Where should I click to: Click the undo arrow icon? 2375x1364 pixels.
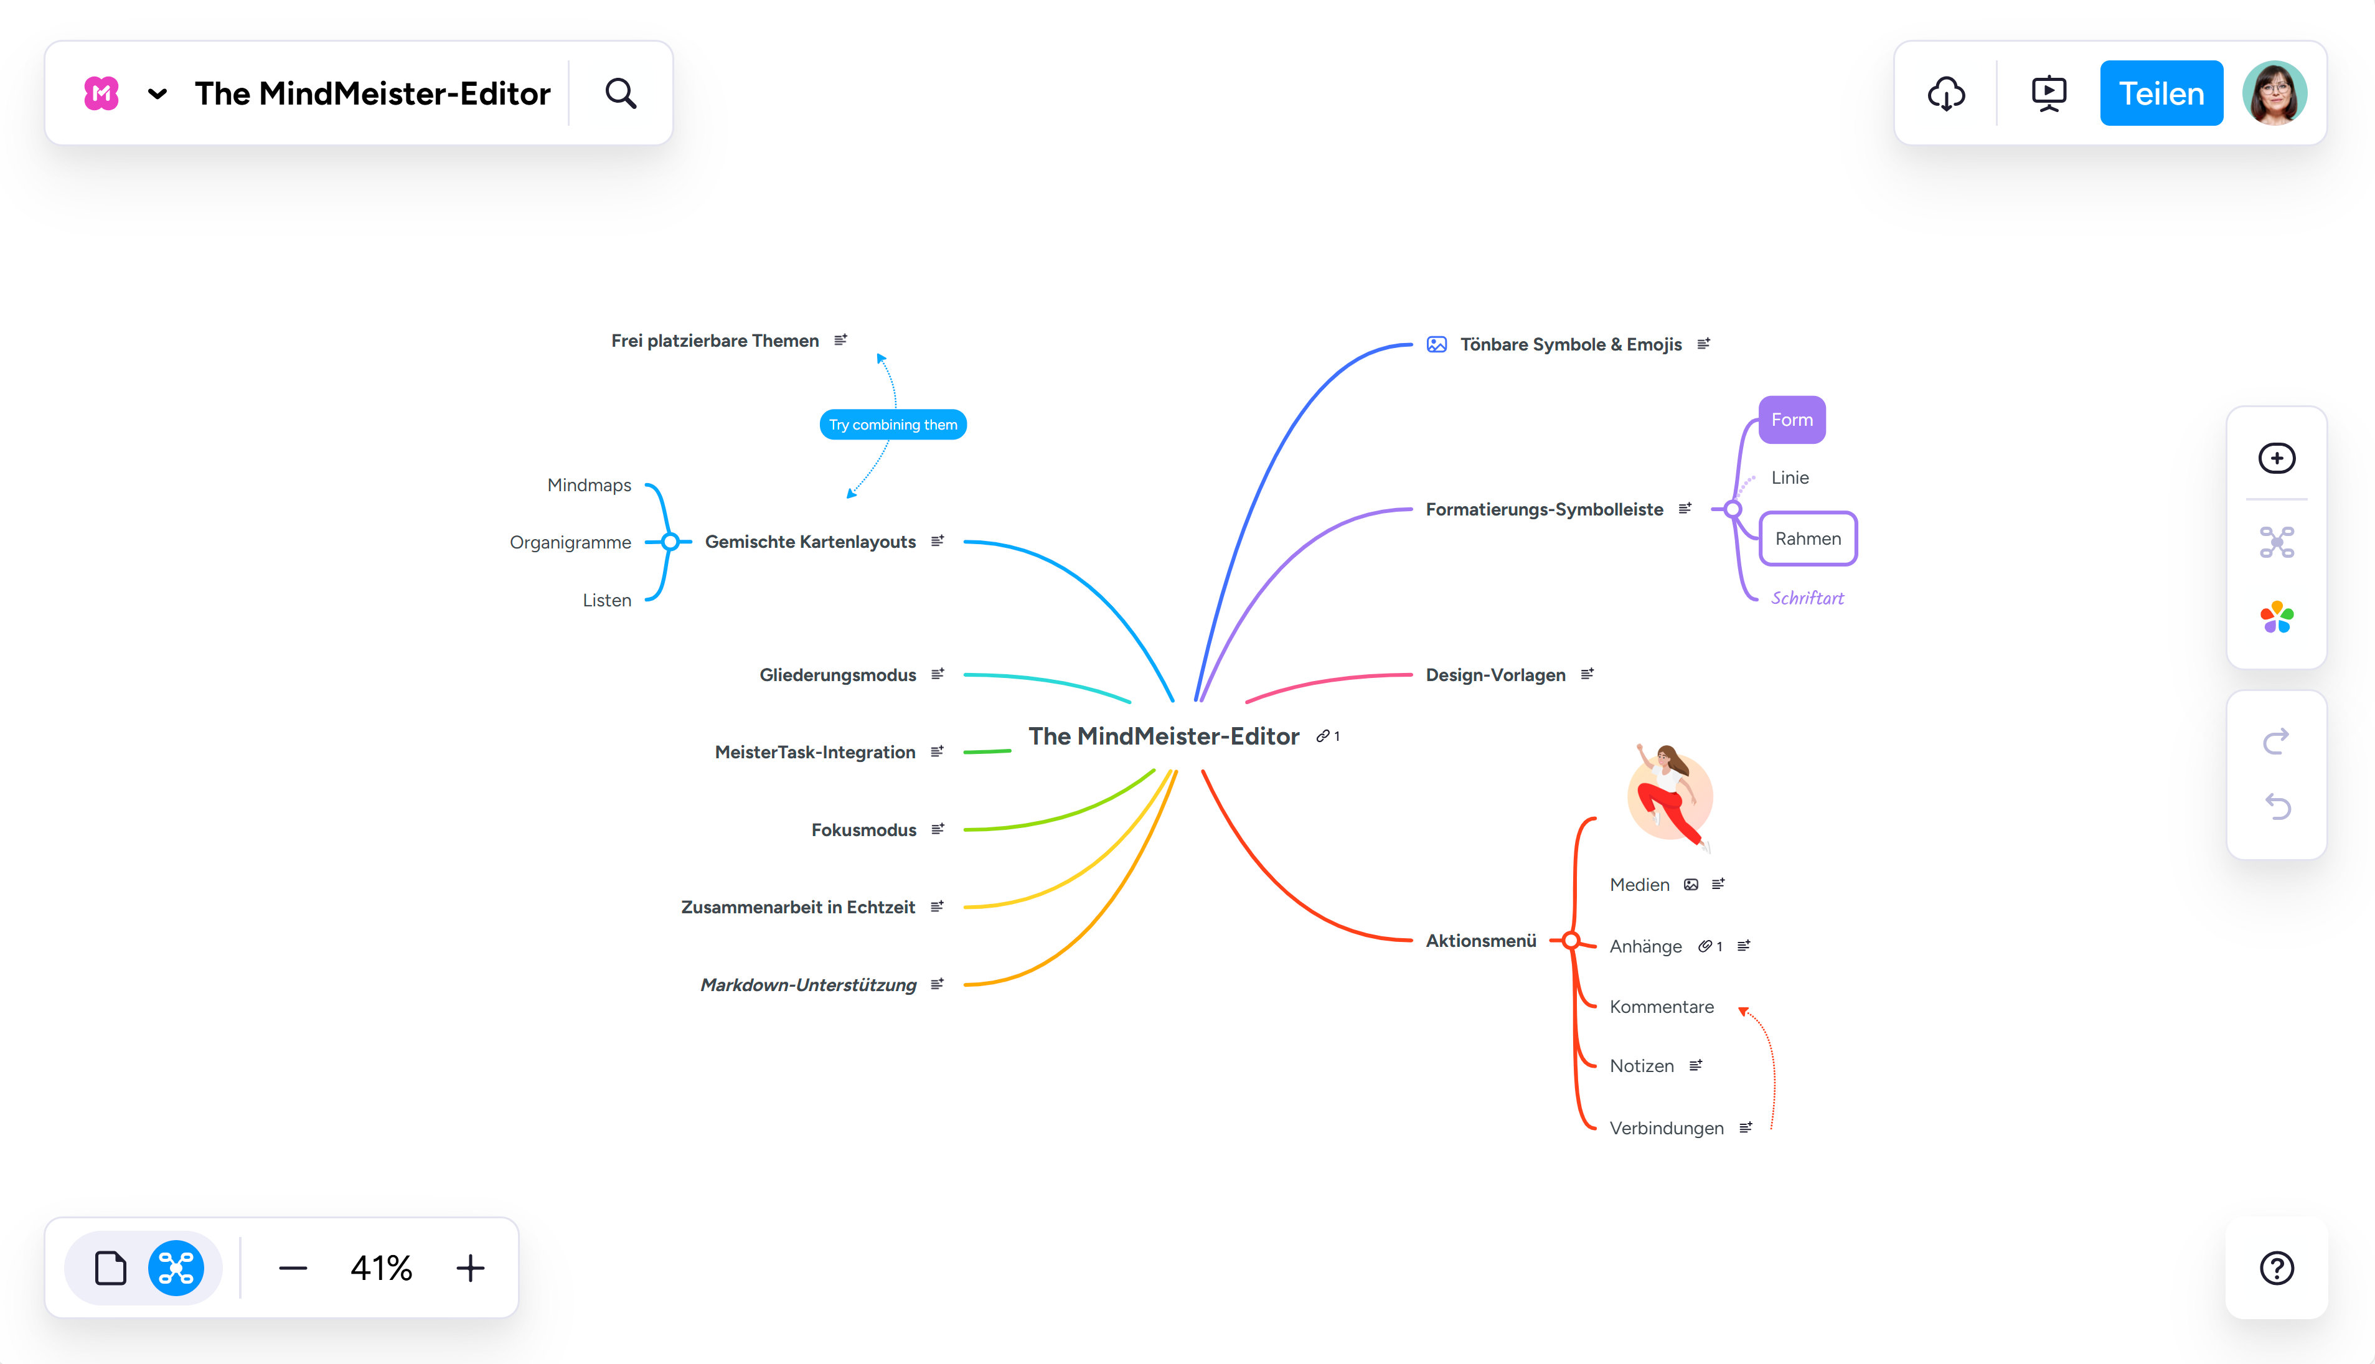pos(2277,807)
